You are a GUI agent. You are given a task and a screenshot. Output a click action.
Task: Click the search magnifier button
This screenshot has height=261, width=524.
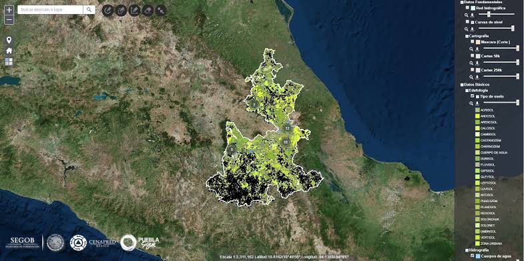coord(89,10)
